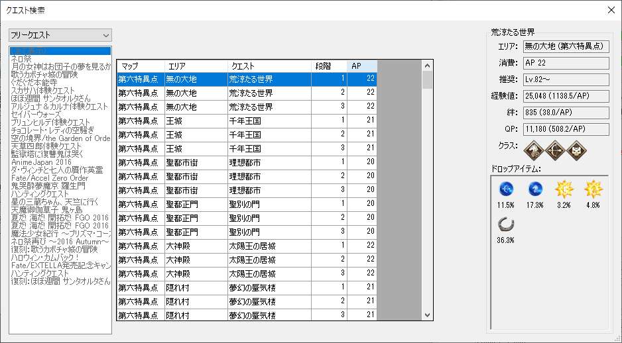This screenshot has width=622, height=343.
Task: Click the Archer class icon
Action: pos(554,150)
